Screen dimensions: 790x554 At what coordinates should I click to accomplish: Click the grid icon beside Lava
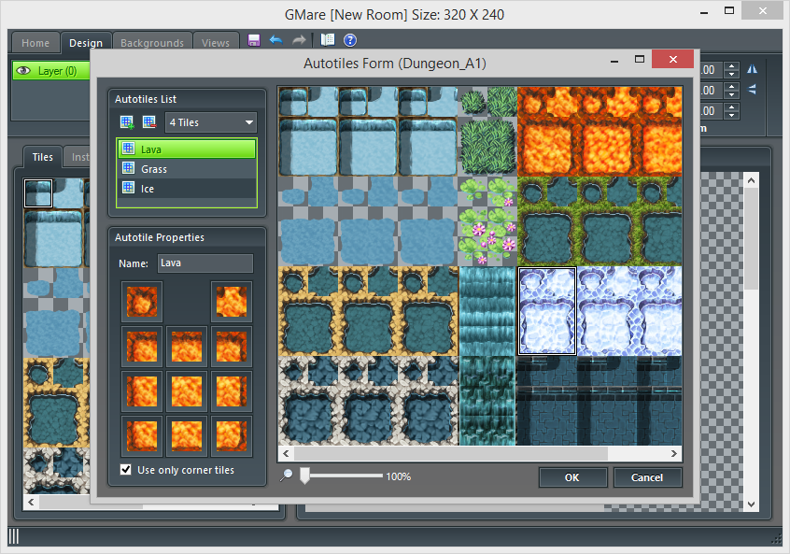tap(129, 149)
